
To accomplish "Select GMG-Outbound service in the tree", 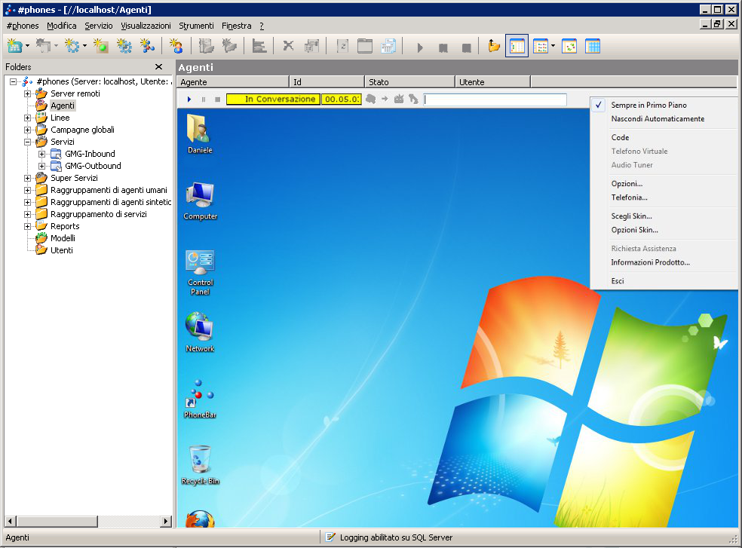I will [x=93, y=166].
